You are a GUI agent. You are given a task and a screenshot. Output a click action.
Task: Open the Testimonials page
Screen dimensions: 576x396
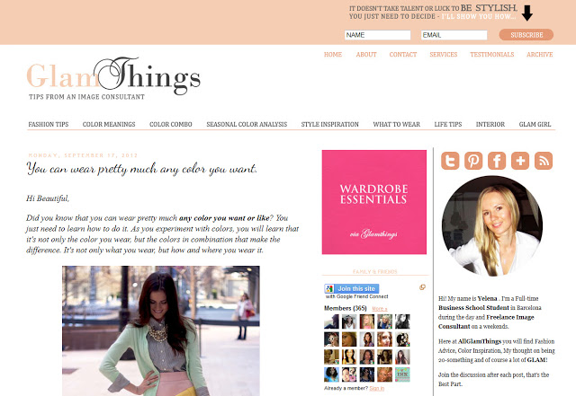tap(492, 54)
